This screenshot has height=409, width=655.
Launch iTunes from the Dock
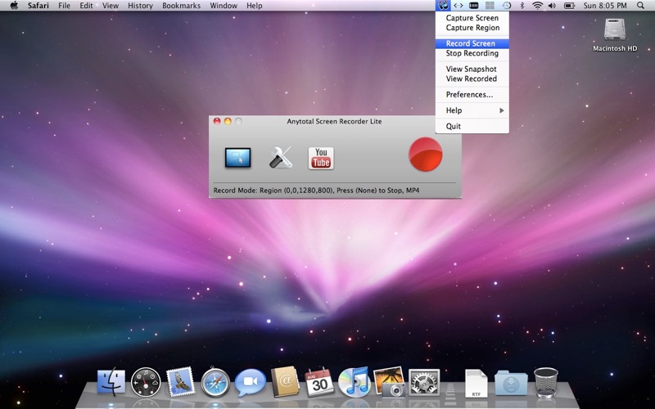(x=354, y=382)
